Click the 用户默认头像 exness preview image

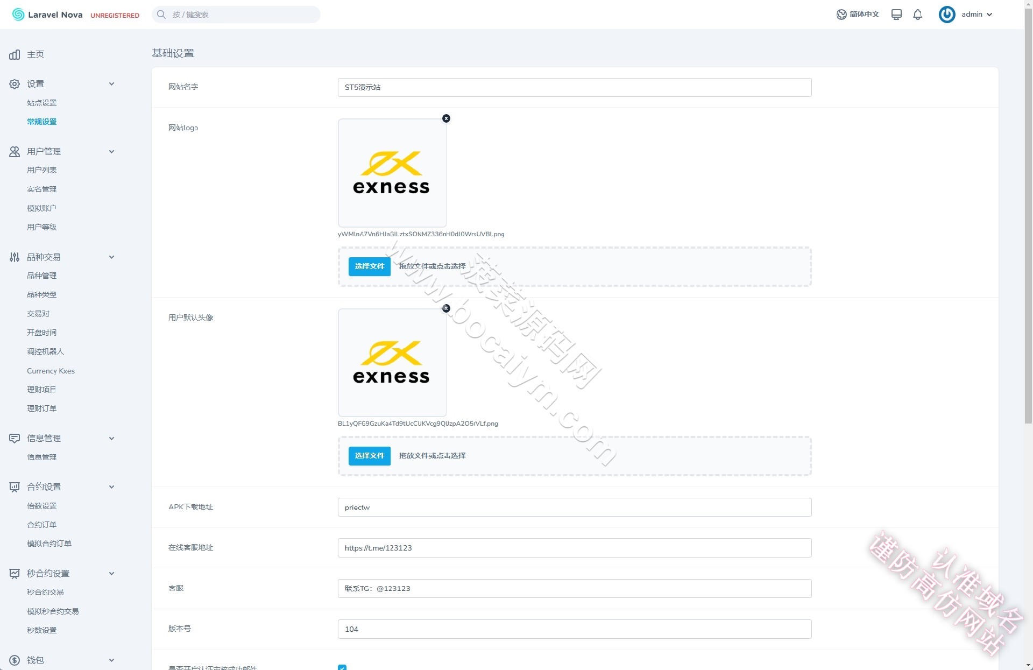[x=392, y=362]
